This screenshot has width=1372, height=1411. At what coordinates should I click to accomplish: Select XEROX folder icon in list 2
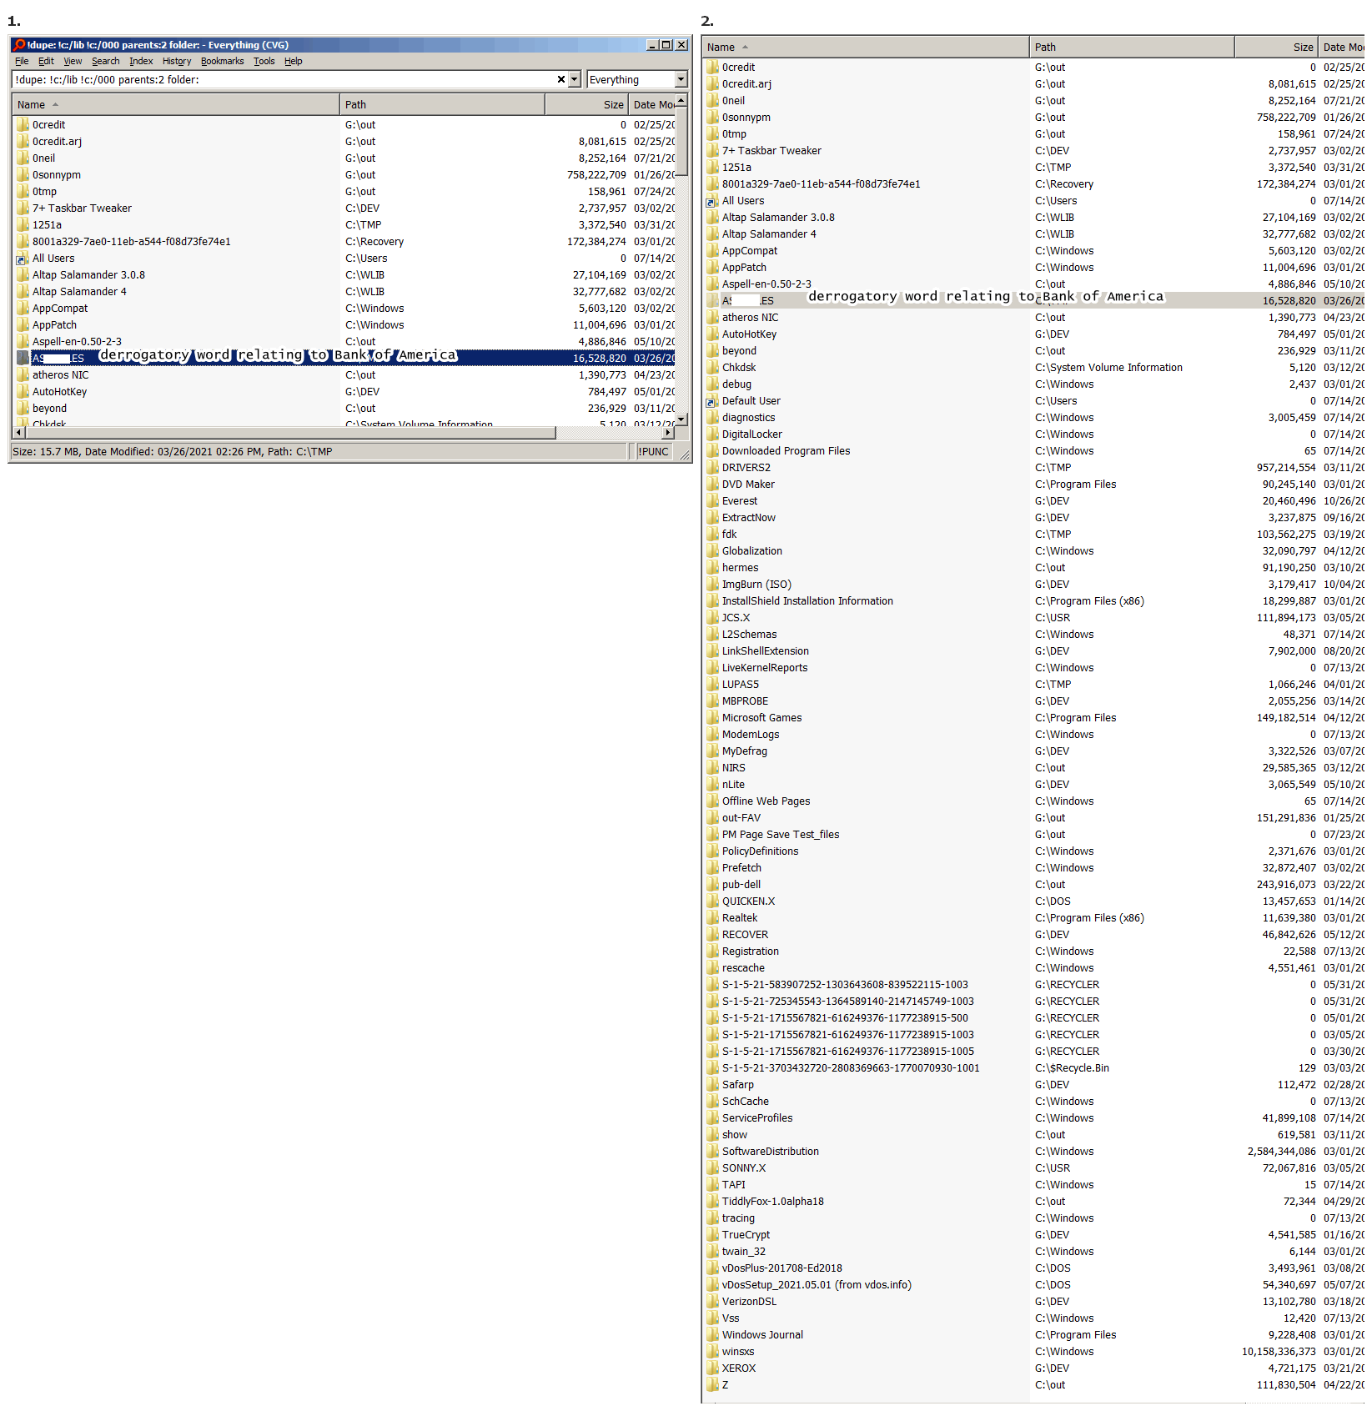click(712, 1368)
